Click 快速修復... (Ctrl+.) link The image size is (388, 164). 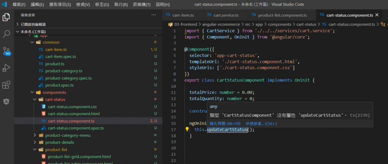(261, 124)
